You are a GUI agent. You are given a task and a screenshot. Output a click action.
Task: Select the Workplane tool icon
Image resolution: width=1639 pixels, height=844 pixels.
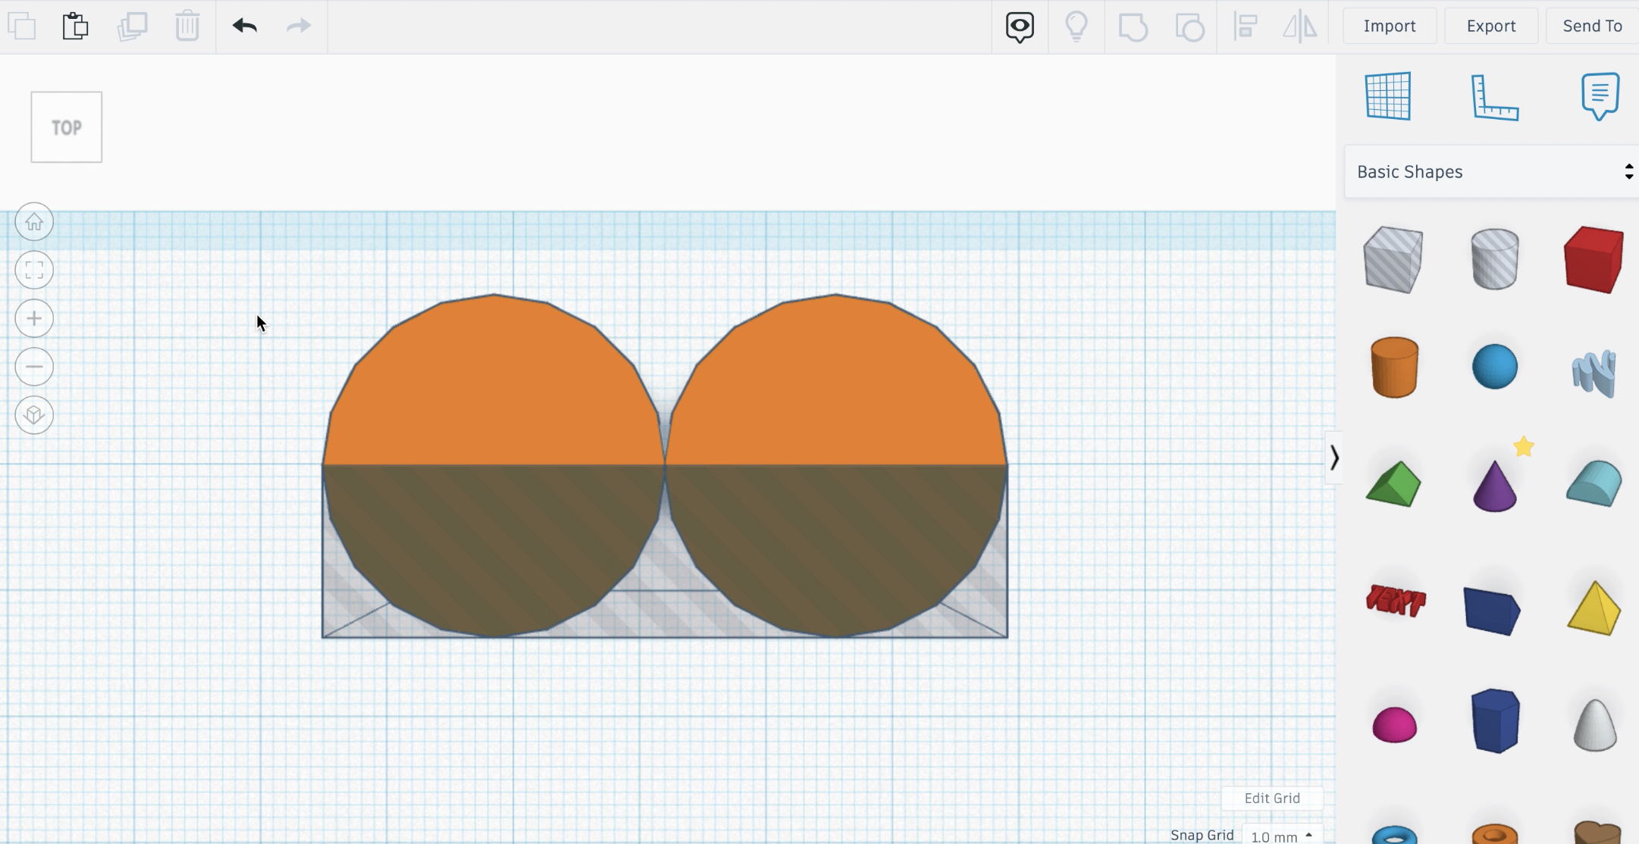tap(1388, 96)
